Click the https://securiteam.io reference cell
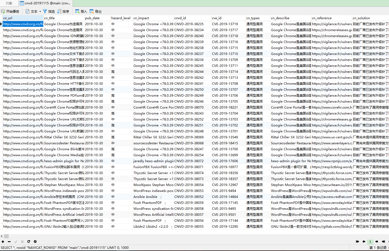Viewport: 389px width, 251px height. (x=332, y=185)
